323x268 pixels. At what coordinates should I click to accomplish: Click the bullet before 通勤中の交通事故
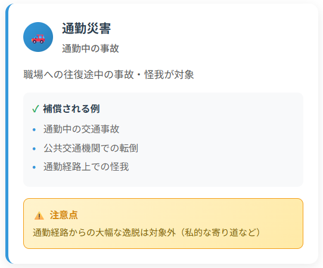coord(34,130)
